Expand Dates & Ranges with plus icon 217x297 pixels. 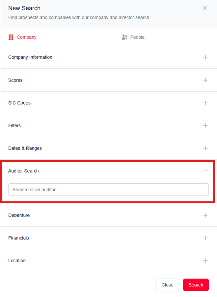[205, 148]
